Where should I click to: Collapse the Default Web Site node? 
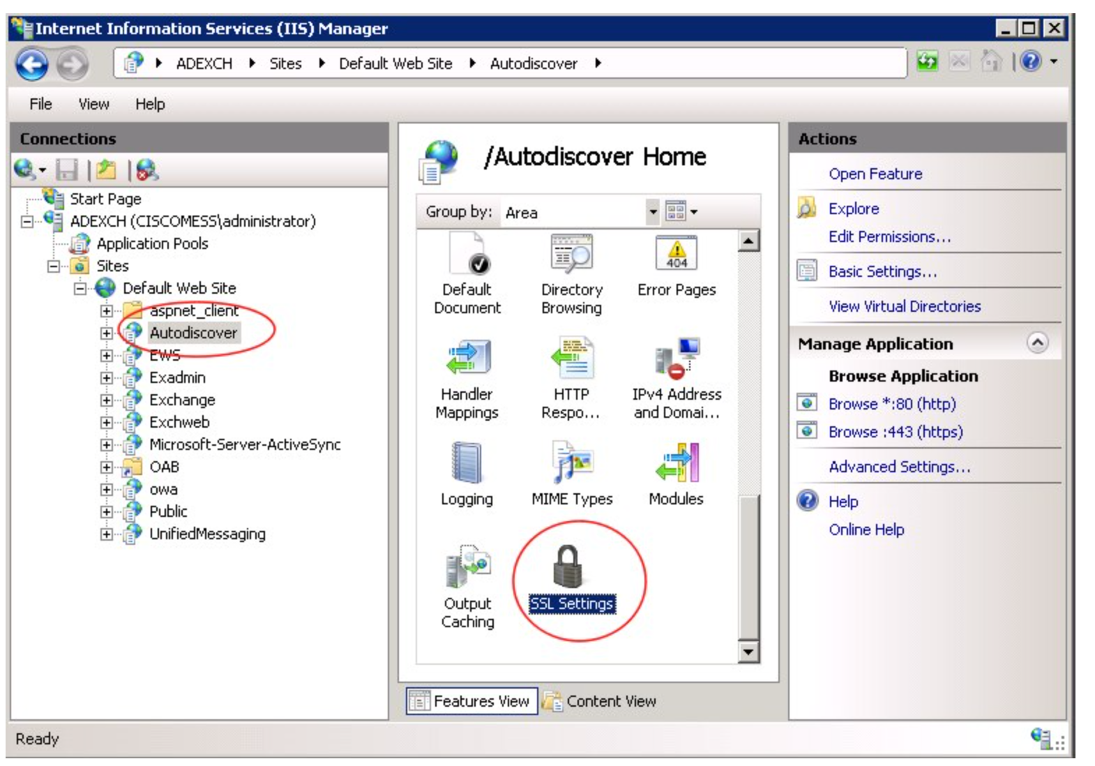[80, 289]
